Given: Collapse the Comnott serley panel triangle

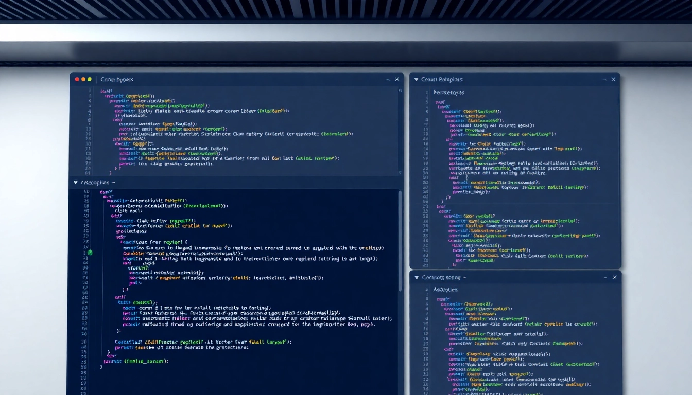Looking at the screenshot, I should click(x=416, y=277).
